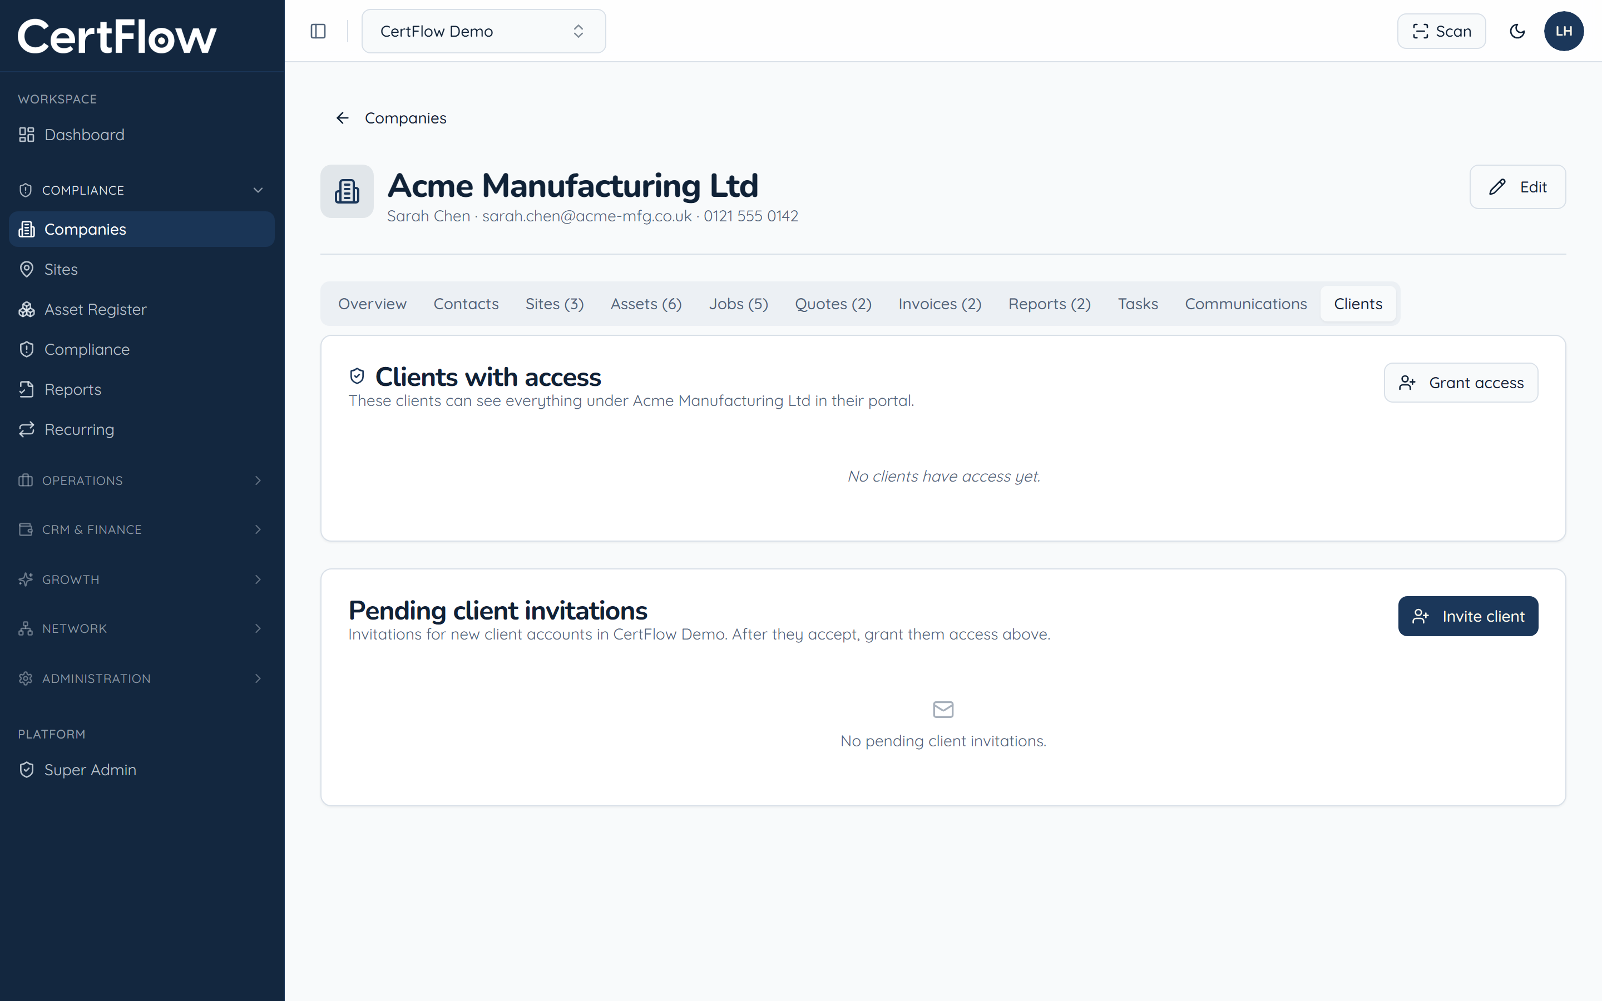
Task: Go to Sites in the sidebar
Action: (x=142, y=270)
